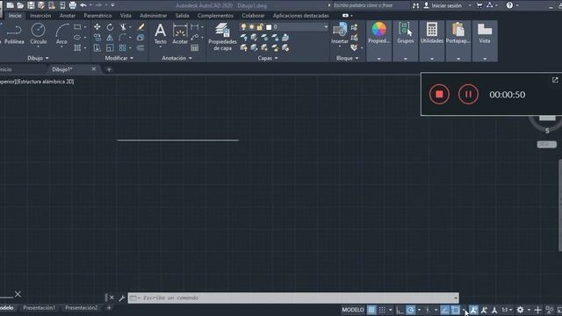Expand the Dibujo panel
562x316 pixels.
pos(38,58)
